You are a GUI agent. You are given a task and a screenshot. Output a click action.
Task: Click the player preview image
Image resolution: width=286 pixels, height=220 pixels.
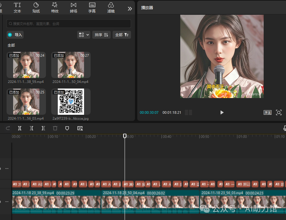[222, 56]
